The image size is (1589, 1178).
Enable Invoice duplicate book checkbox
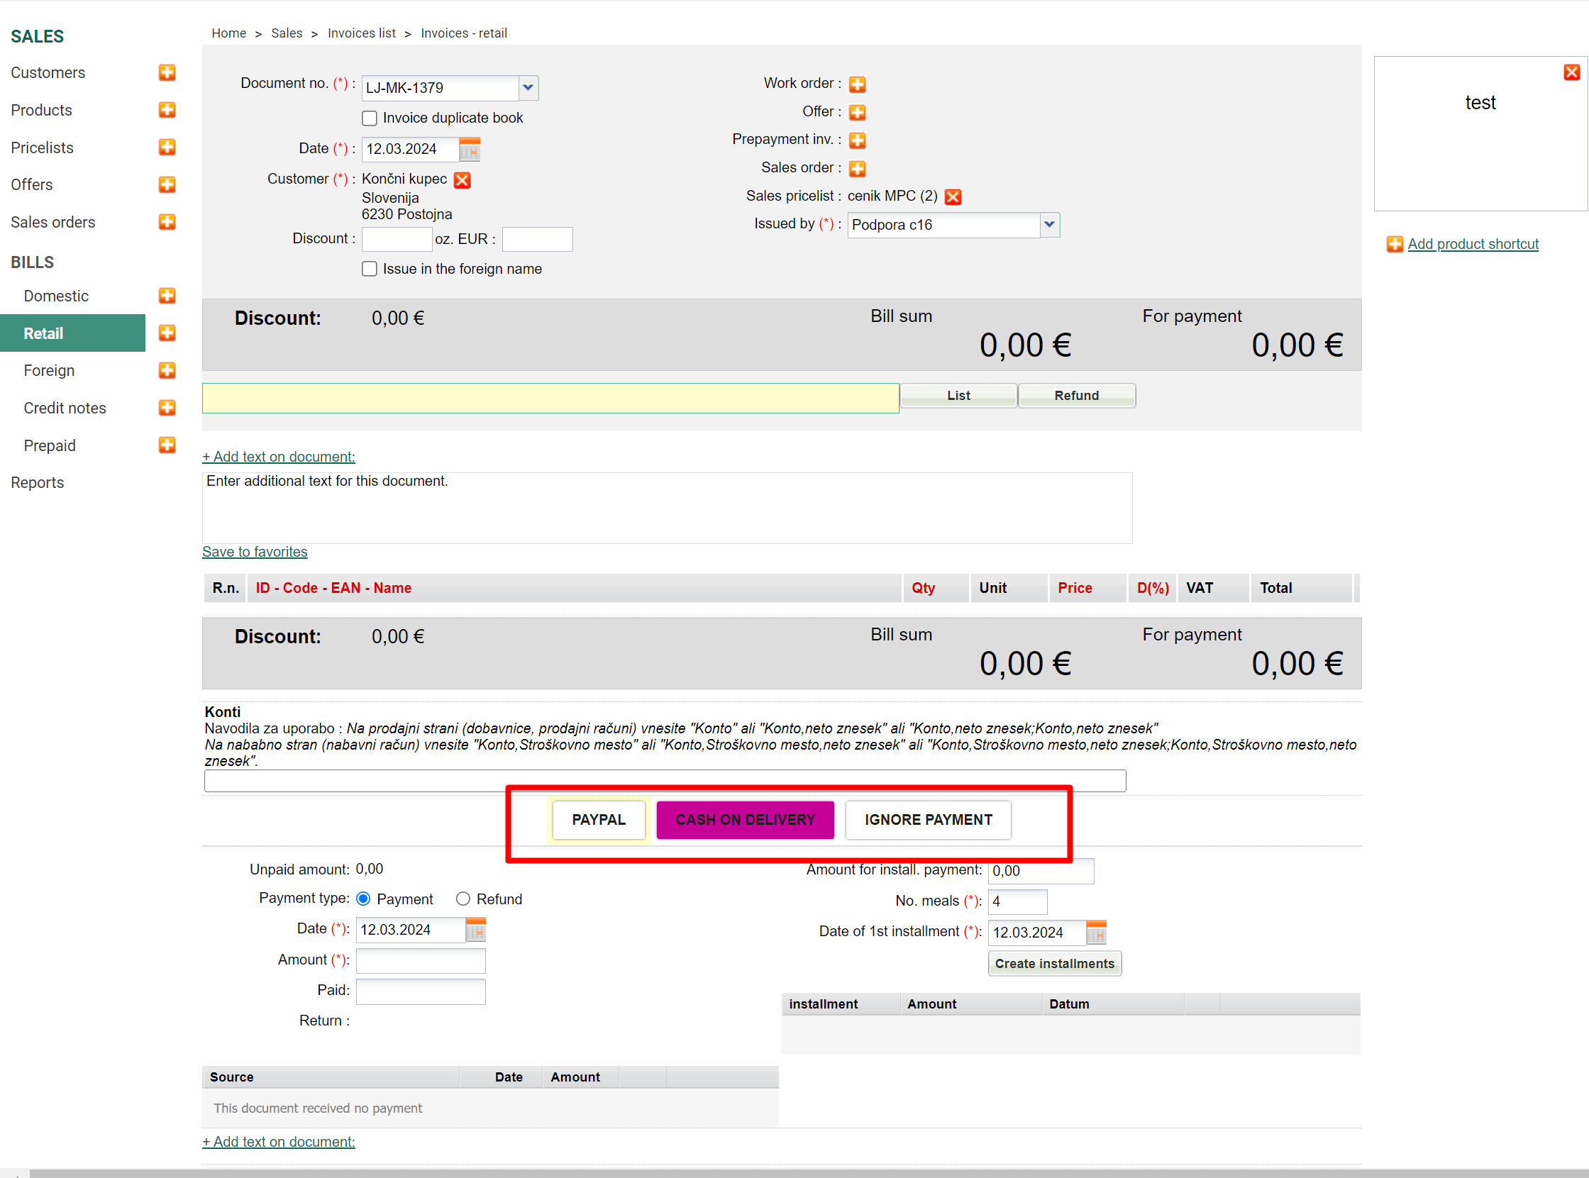[370, 118]
